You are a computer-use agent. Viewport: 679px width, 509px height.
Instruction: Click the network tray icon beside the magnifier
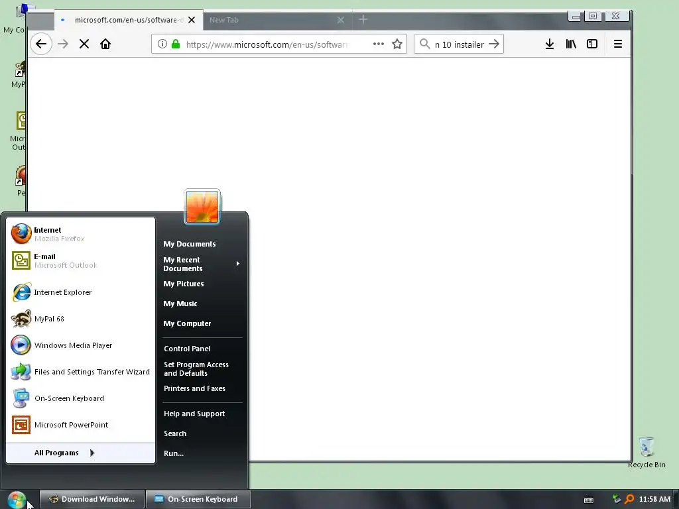[617, 499]
